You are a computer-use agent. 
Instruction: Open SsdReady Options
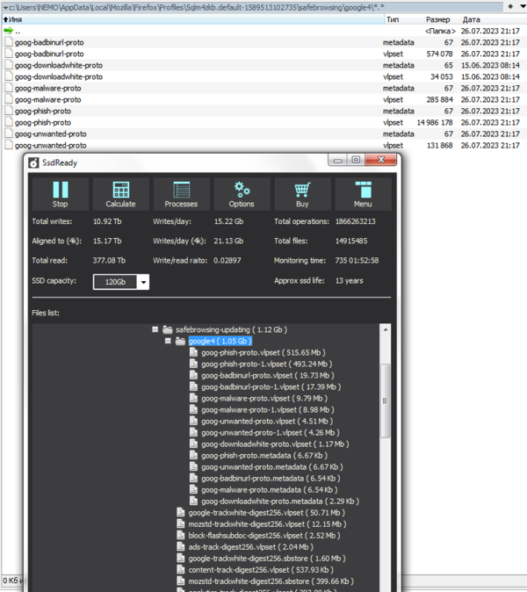pos(242,194)
